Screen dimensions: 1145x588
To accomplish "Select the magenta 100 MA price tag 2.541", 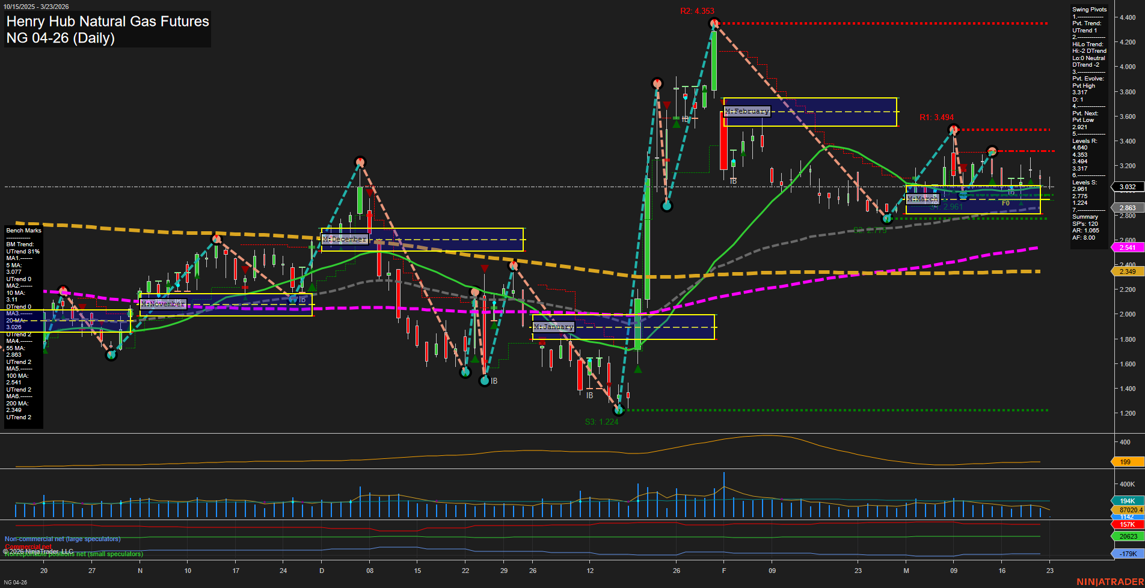I will click(1128, 247).
